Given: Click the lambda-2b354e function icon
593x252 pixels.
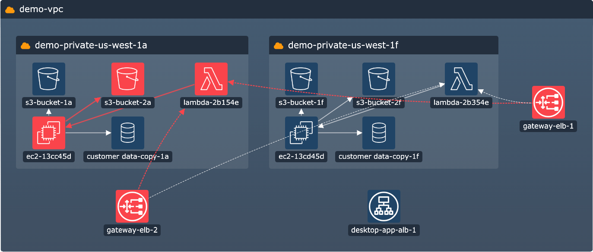Looking at the screenshot, I should (461, 79).
